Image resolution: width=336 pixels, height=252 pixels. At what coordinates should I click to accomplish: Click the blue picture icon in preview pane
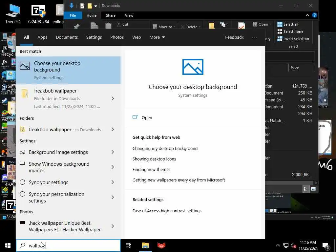click(x=193, y=67)
